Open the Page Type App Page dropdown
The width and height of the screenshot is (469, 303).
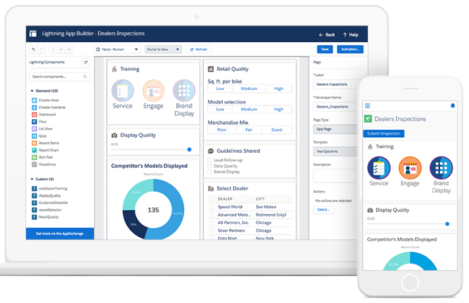click(335, 129)
